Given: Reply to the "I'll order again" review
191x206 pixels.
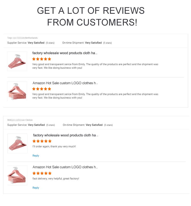Looking at the screenshot, I should point(36,156).
